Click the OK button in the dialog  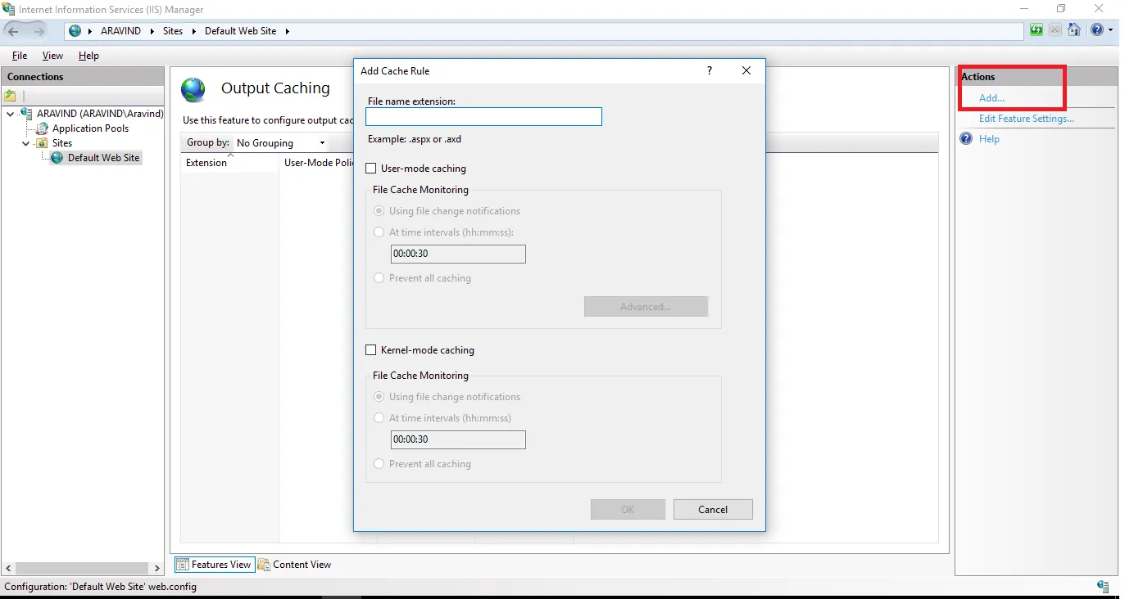click(x=628, y=510)
